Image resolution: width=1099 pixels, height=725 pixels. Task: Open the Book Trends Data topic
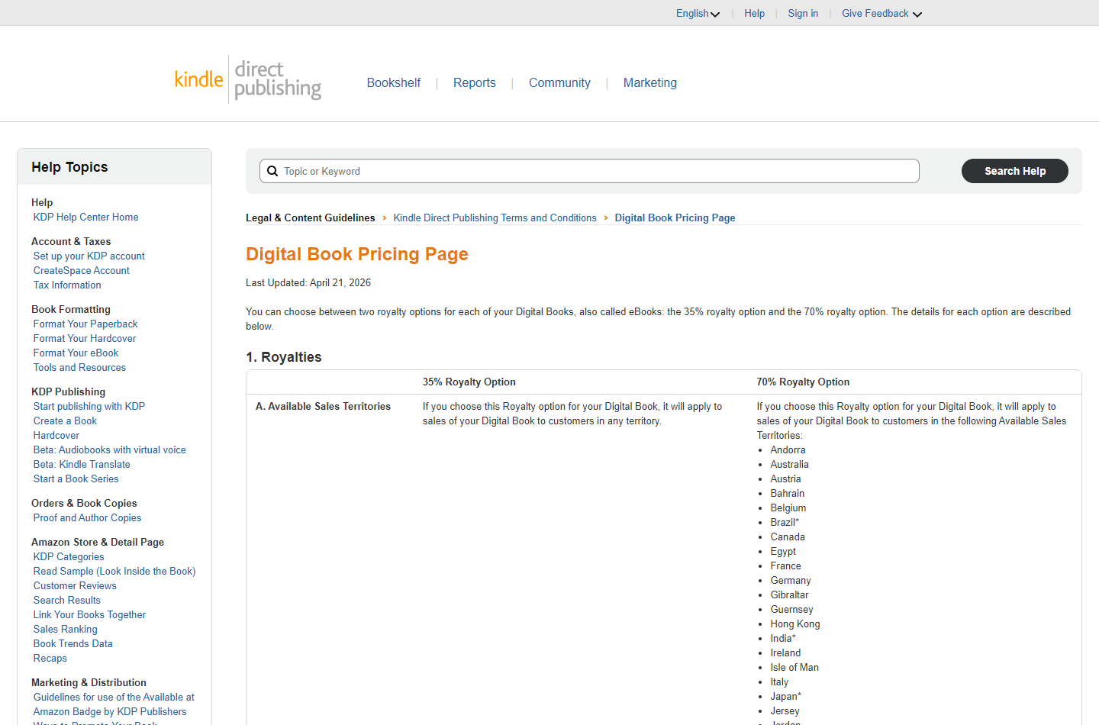click(x=73, y=644)
